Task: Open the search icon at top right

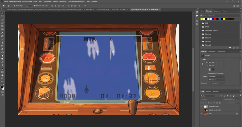Action: tap(234, 6)
